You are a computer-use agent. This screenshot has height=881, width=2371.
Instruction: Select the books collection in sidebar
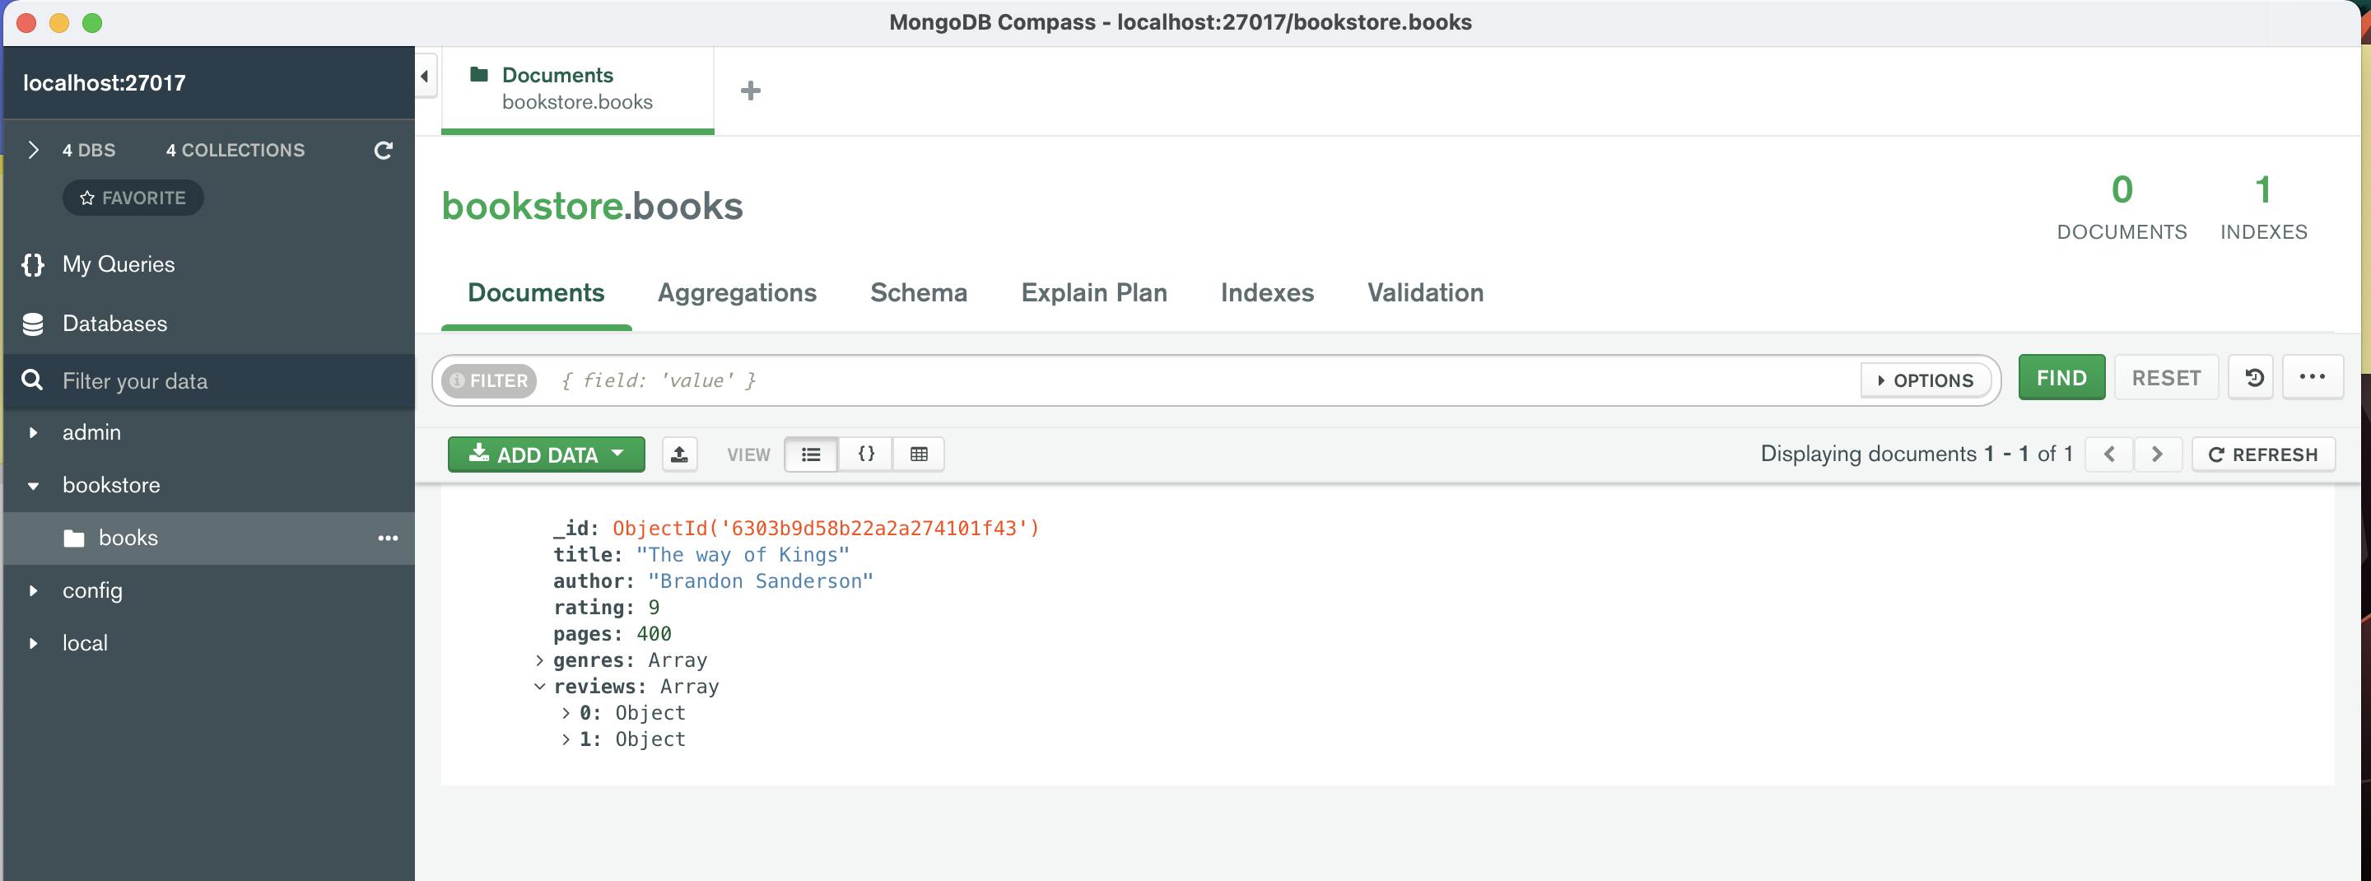[208, 538]
